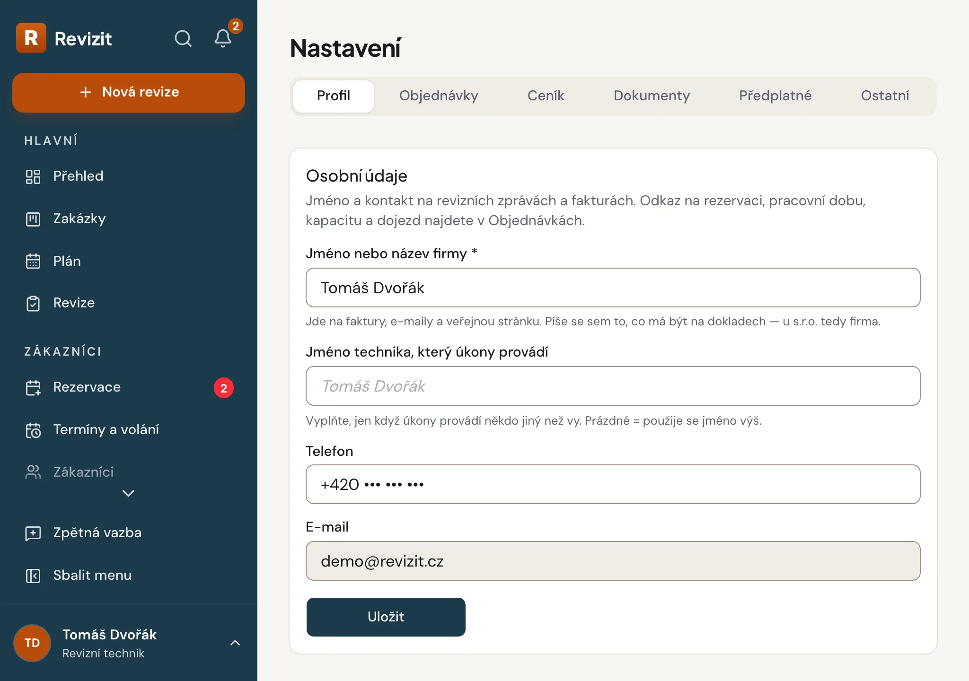Open the user menu chevron beside Tomáš Dvořák
Image resolution: width=969 pixels, height=681 pixels.
[235, 643]
